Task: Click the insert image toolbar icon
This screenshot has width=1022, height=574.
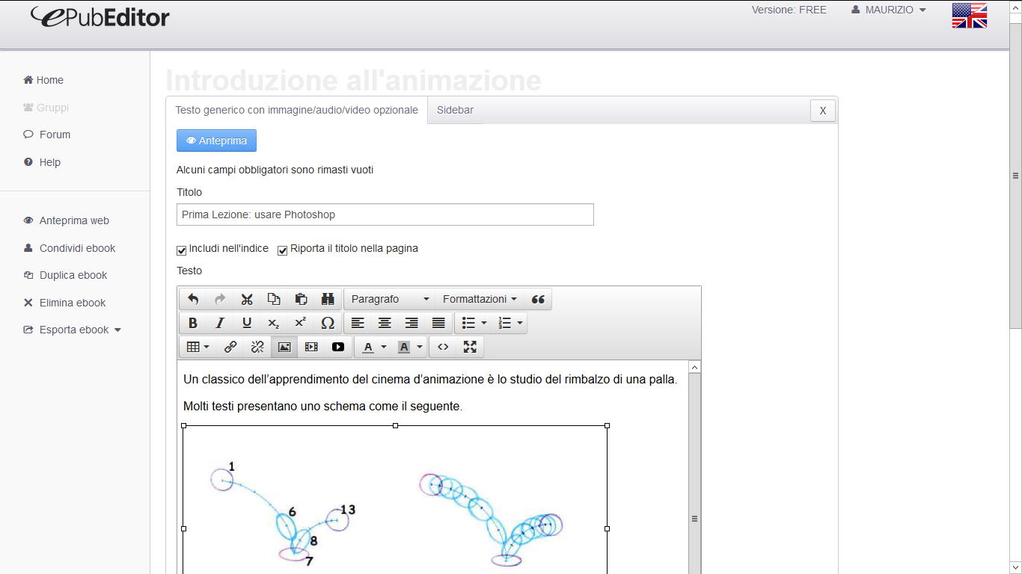Action: coord(284,347)
